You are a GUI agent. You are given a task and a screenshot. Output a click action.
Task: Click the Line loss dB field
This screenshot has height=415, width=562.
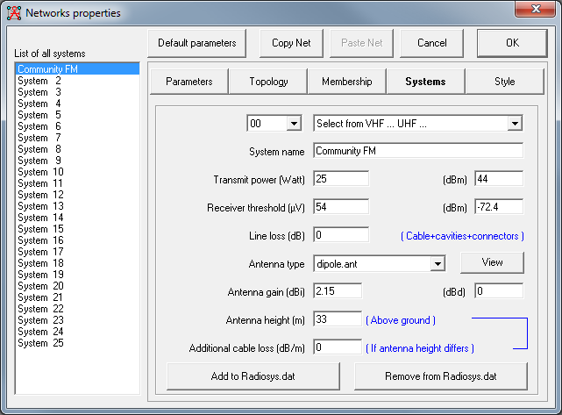pyautogui.click(x=341, y=235)
